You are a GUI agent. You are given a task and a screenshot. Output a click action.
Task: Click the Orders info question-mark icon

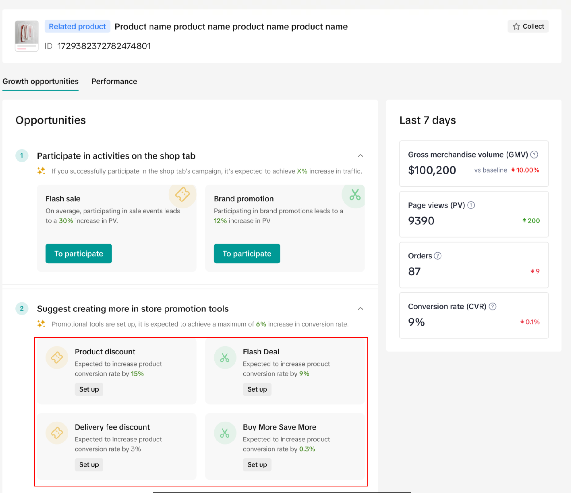pyautogui.click(x=437, y=256)
